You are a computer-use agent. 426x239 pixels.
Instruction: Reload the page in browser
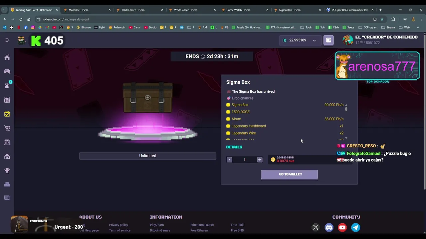click(x=21, y=19)
